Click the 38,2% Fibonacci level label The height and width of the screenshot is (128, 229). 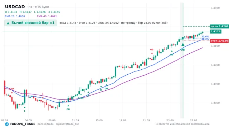click(205, 39)
